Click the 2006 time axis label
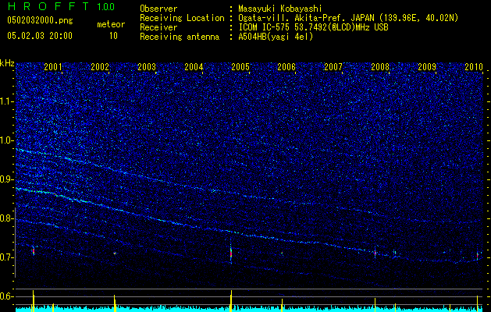 (x=286, y=66)
